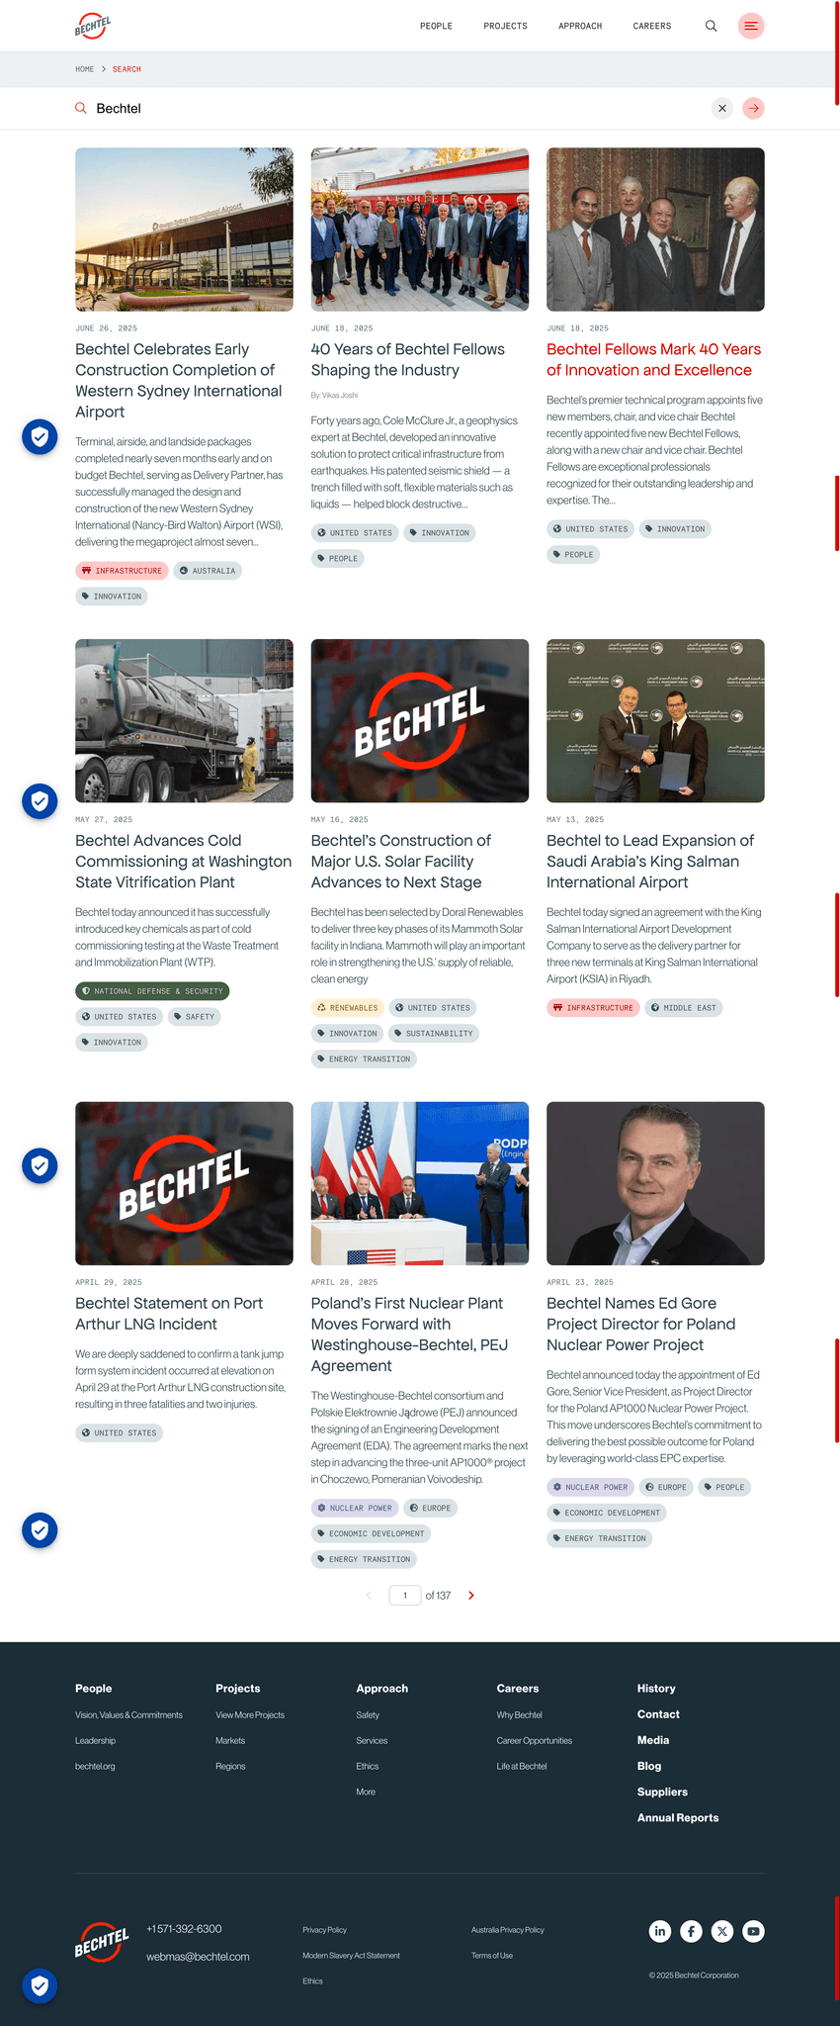Viewport: 840px width, 2026px height.
Task: Click the Home breadcrumb link
Action: click(x=85, y=69)
